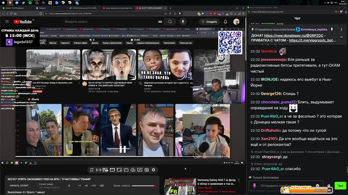
Task: Open three-dot menu for Samsung Galaxy video
Action: 239,180
